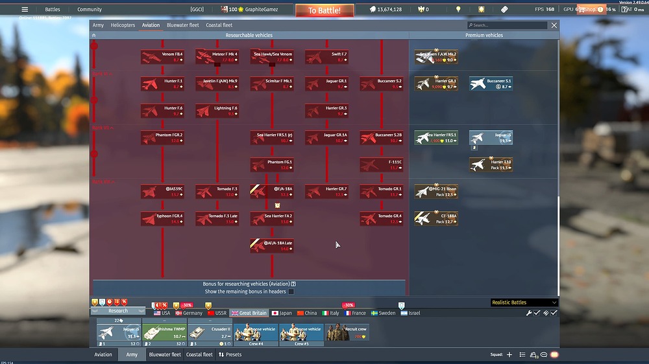Select Buccaneer S.1 in premium vehicles
Screen dimensions: 649x364
click(x=491, y=84)
